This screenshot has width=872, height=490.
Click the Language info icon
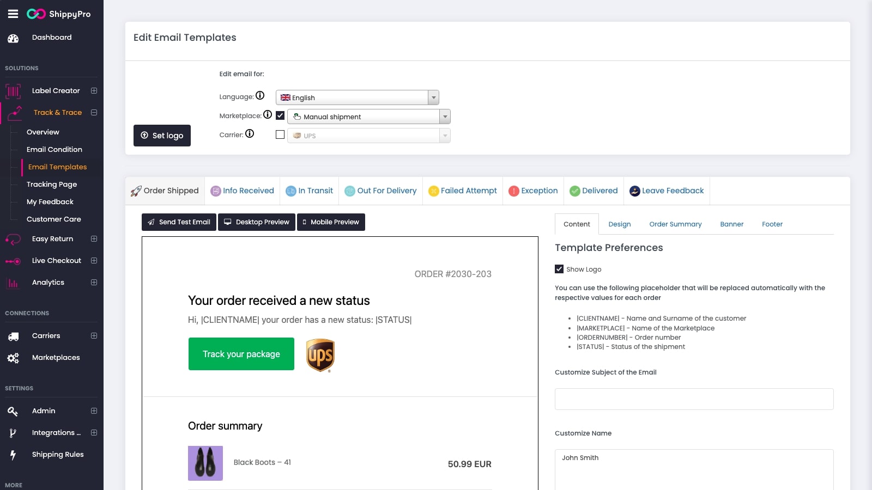(260, 96)
